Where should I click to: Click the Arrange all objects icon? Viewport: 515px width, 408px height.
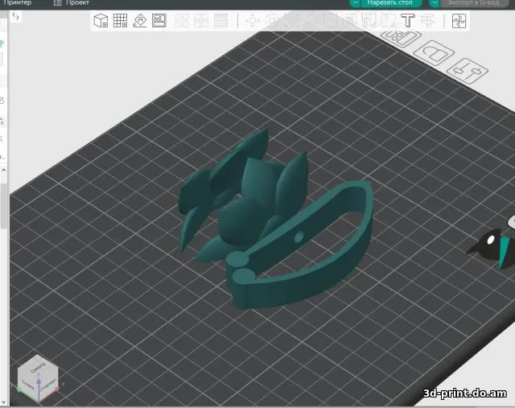pyautogui.click(x=159, y=21)
